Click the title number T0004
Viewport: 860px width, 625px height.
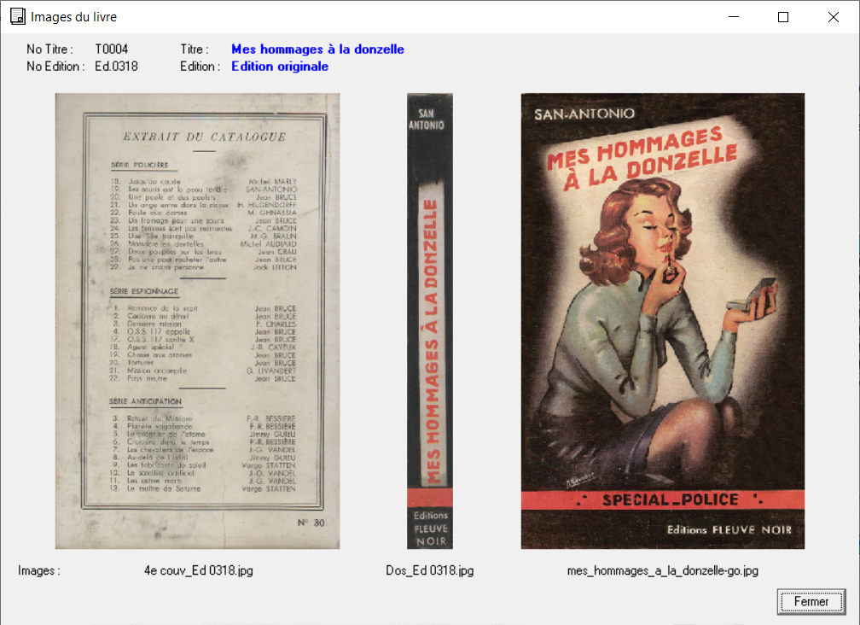click(111, 50)
